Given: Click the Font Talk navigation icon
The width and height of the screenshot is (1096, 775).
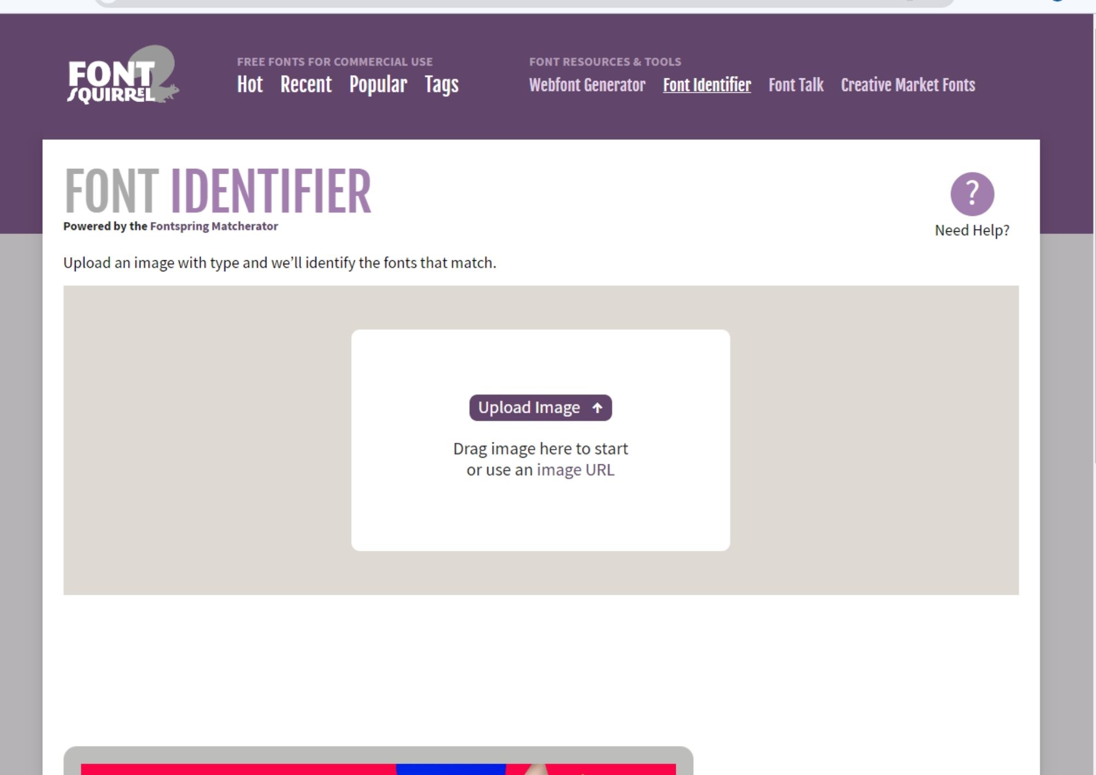Looking at the screenshot, I should 795,84.
